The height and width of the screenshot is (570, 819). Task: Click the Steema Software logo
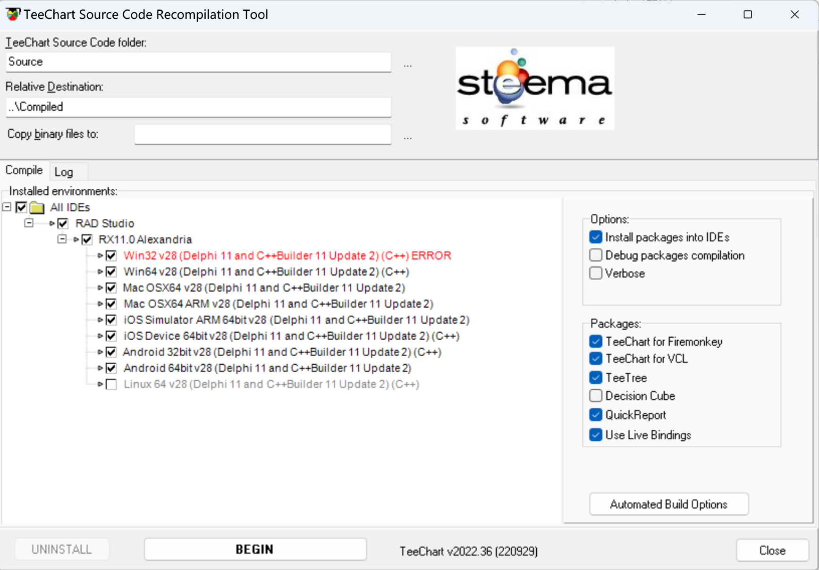pyautogui.click(x=535, y=88)
